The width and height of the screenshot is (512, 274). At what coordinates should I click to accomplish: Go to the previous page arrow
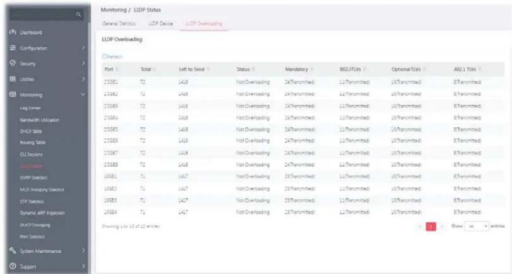point(420,226)
